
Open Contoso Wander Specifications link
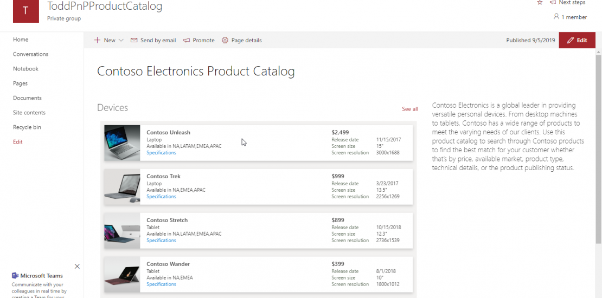(161, 284)
